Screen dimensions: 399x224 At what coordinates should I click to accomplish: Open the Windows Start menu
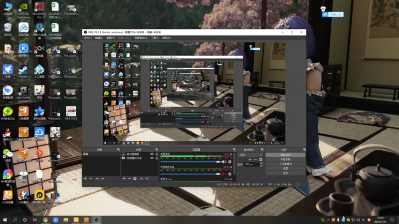[x=5, y=220]
